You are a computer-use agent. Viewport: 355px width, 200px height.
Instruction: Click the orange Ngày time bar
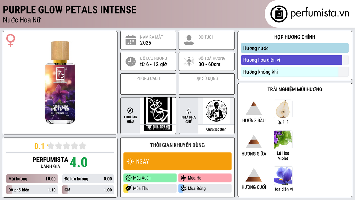click(177, 161)
